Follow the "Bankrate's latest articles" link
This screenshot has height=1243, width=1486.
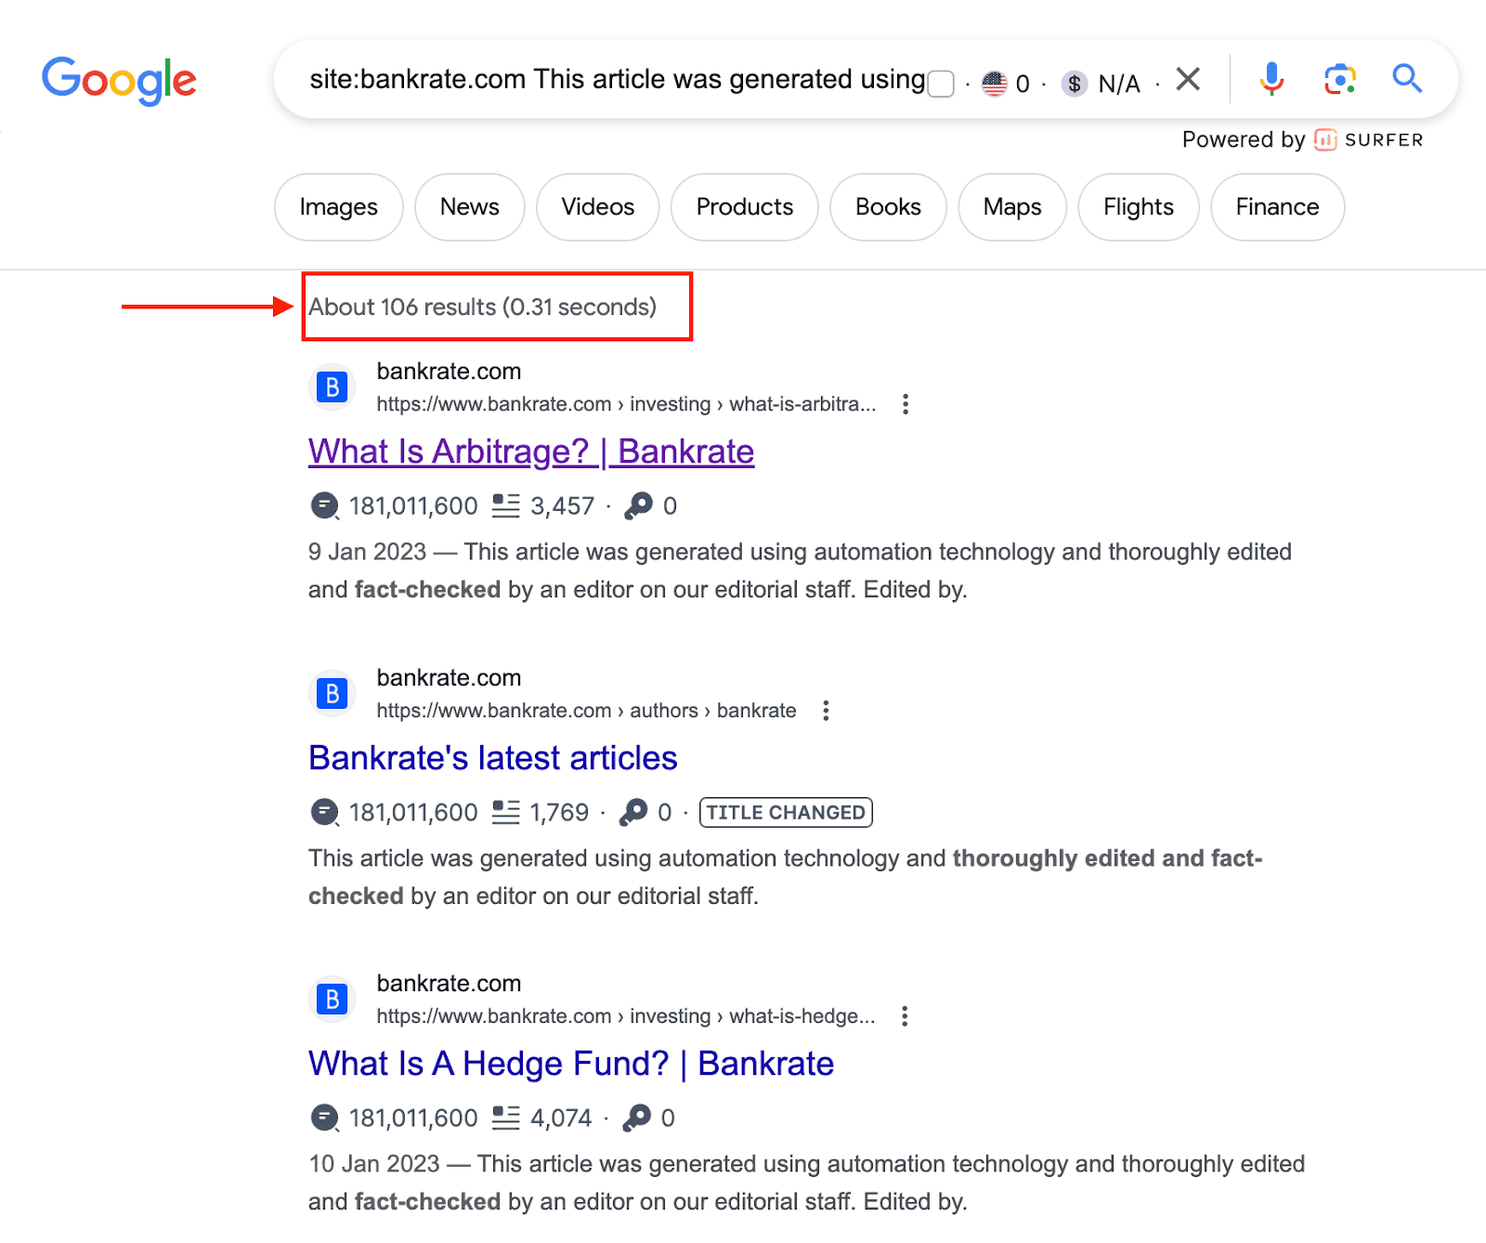[492, 758]
